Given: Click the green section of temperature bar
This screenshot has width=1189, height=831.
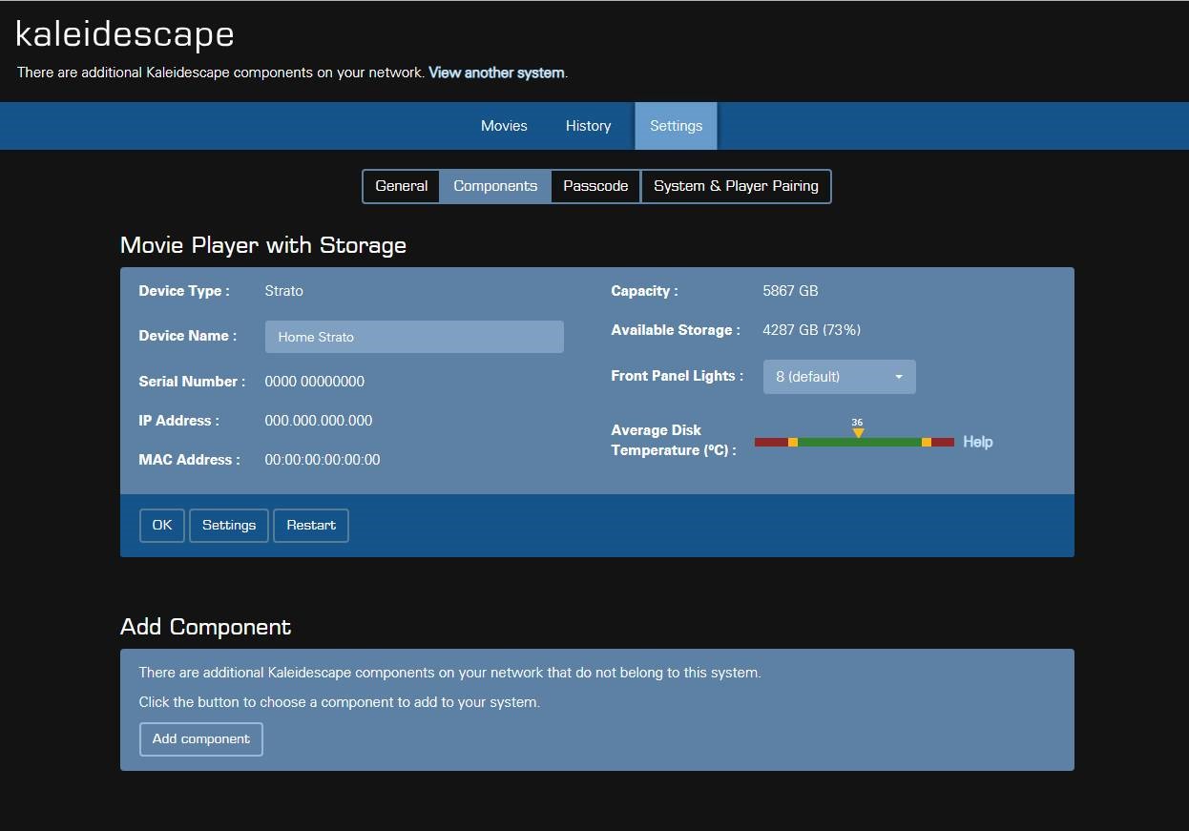Looking at the screenshot, I should pyautogui.click(x=859, y=443).
